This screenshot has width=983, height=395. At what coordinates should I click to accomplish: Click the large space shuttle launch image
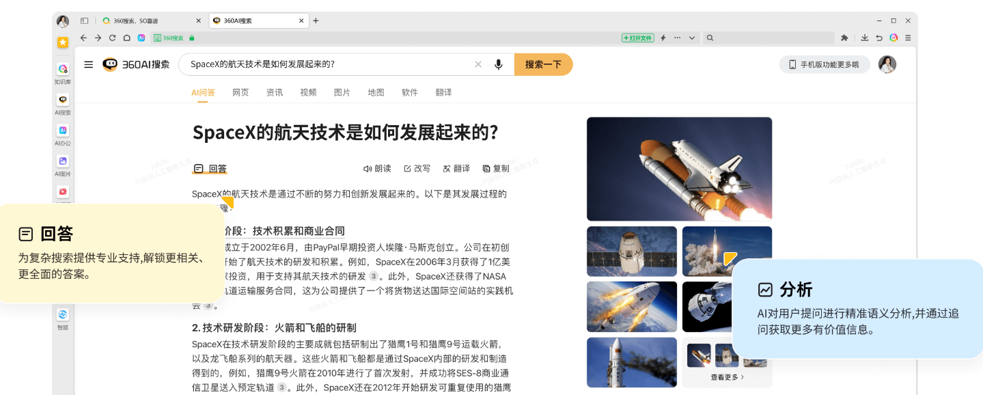click(679, 169)
